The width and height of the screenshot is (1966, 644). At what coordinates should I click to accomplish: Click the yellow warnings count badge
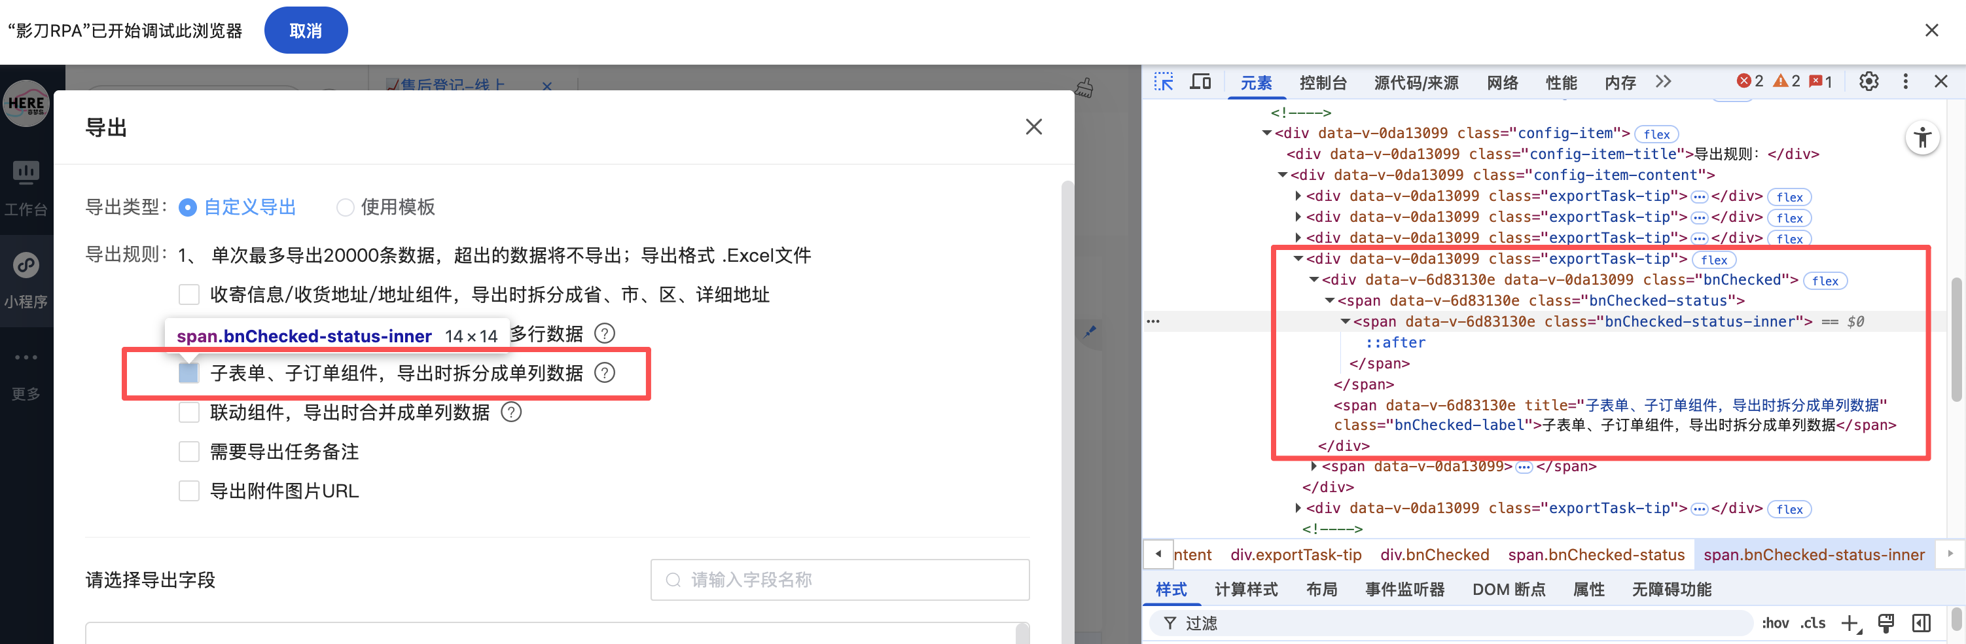click(1787, 82)
